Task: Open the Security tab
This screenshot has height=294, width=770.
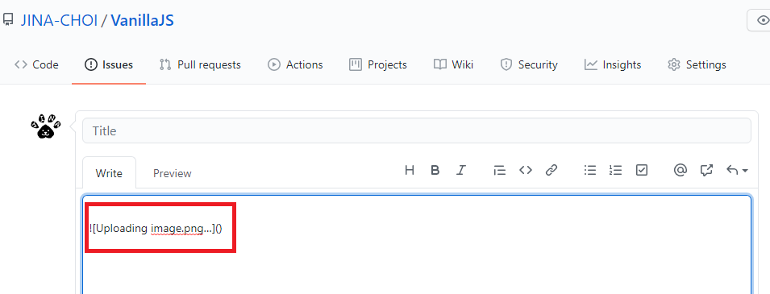Action: click(x=529, y=64)
